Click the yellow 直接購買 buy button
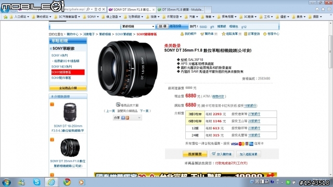The height and width of the screenshot is (187, 333). tap(195, 154)
